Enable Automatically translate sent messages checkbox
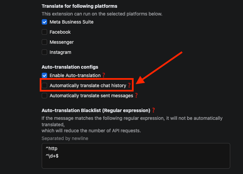243x174 pixels. pos(44,96)
